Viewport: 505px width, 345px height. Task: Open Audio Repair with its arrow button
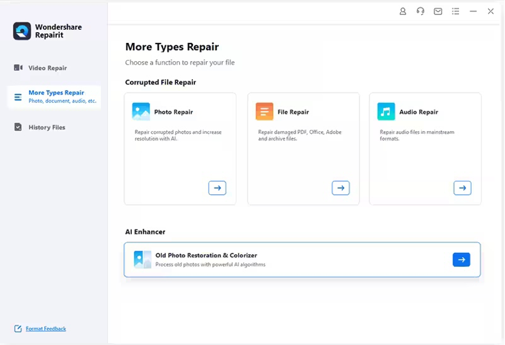pos(463,188)
